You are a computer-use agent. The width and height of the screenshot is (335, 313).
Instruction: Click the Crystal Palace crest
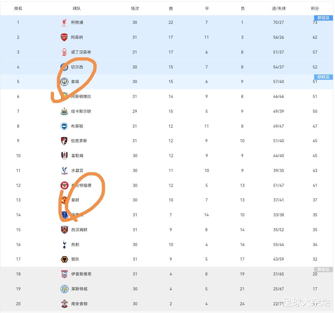click(64, 170)
